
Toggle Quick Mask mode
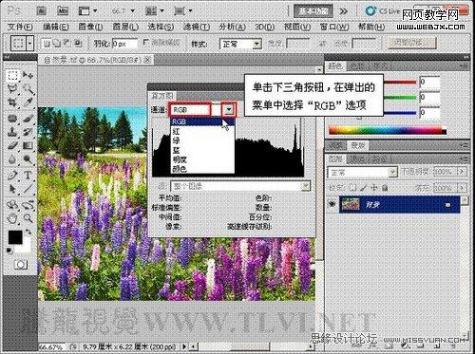(x=21, y=265)
